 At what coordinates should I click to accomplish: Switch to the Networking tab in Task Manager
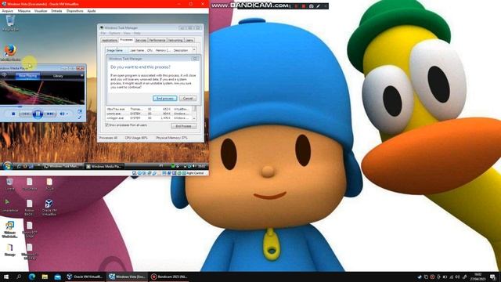175,40
